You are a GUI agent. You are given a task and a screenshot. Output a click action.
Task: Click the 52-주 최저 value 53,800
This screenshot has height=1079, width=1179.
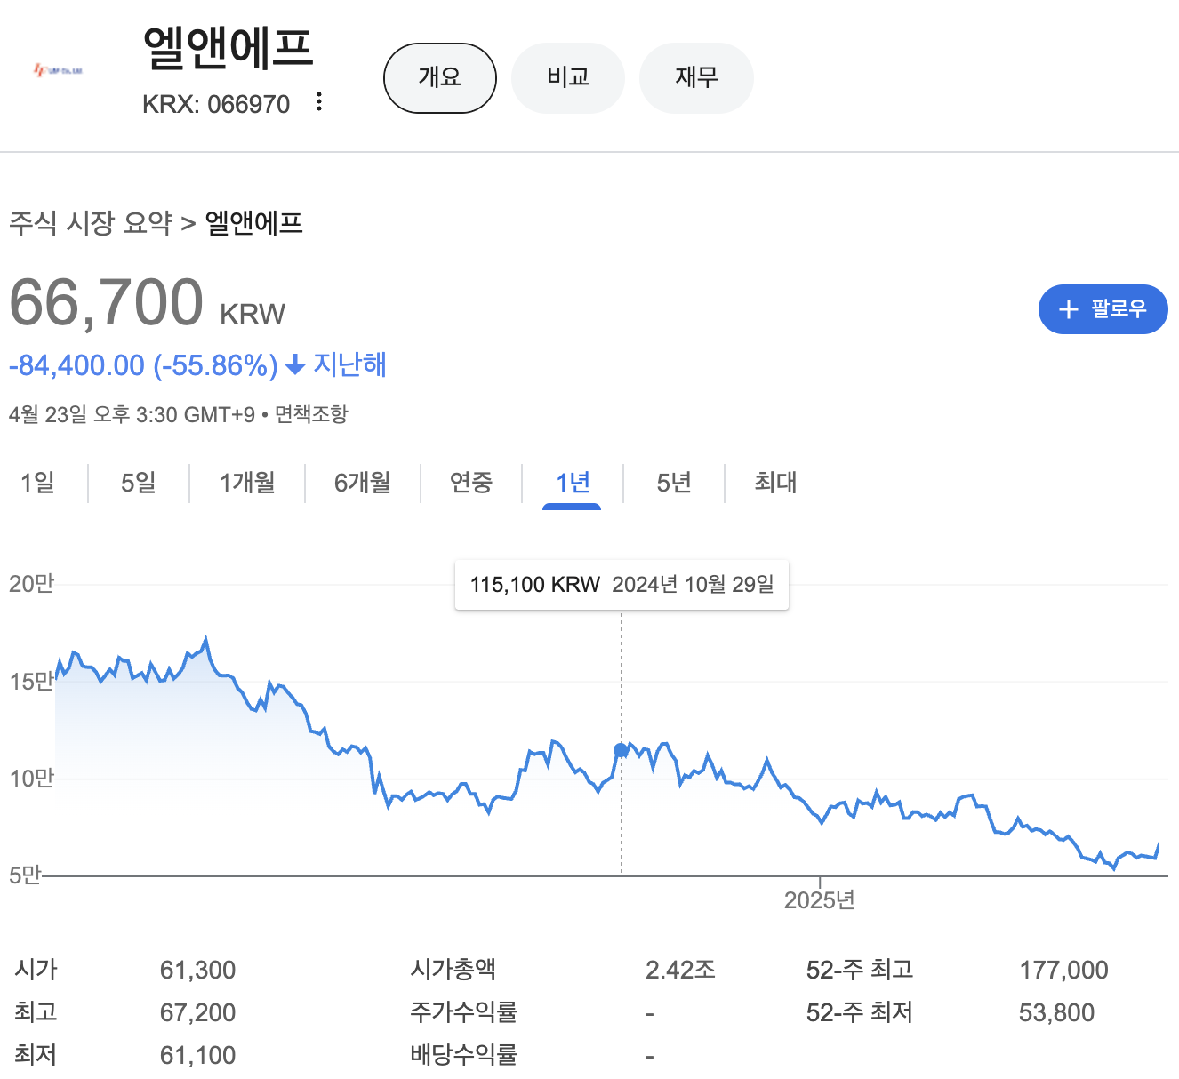click(x=1056, y=1012)
